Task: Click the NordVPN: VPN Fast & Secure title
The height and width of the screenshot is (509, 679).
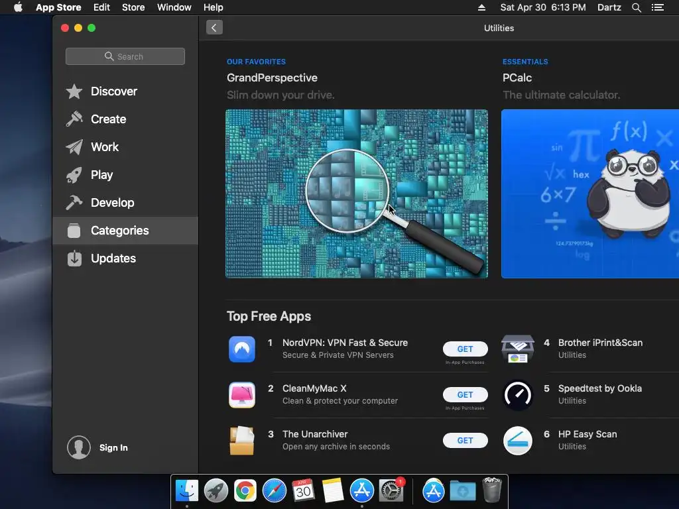Action: 345,343
